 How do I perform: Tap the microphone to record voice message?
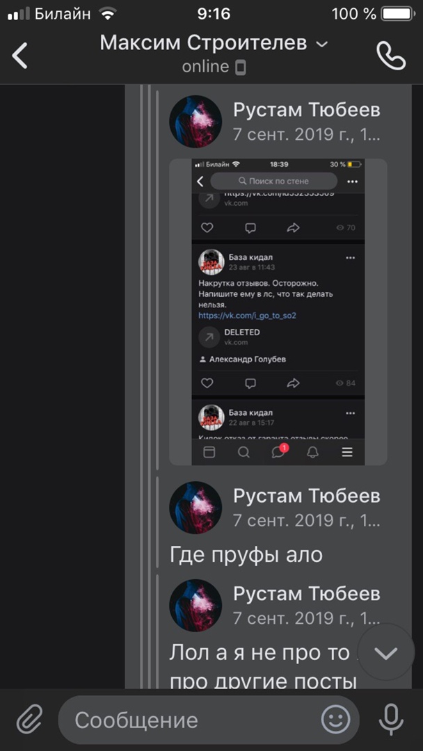[390, 720]
